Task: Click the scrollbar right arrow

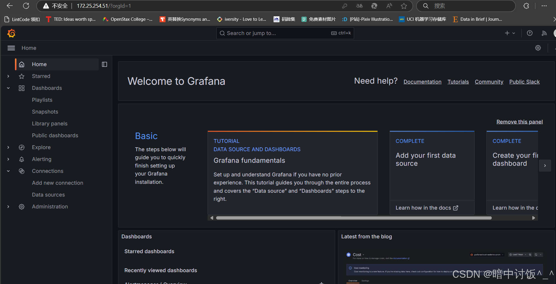Action: click(533, 218)
